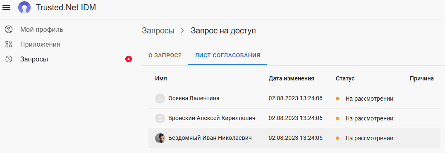Viewport: 445px width, 153px height.
Task: Click the red notification badge showing 4
Action: (x=129, y=59)
